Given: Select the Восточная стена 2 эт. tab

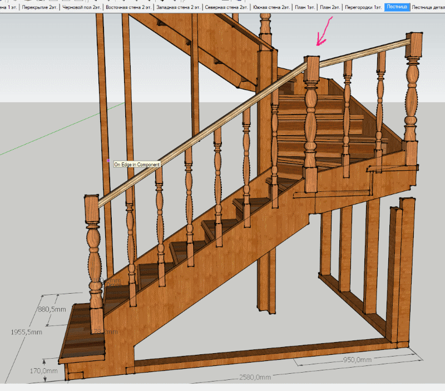Looking at the screenshot, I should point(130,8).
